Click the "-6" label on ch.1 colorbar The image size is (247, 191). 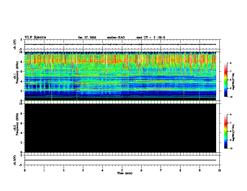click(x=230, y=63)
